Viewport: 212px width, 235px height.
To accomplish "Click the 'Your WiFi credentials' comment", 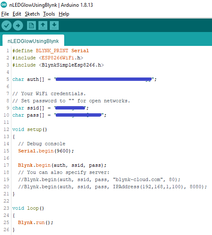I will click(49, 93).
